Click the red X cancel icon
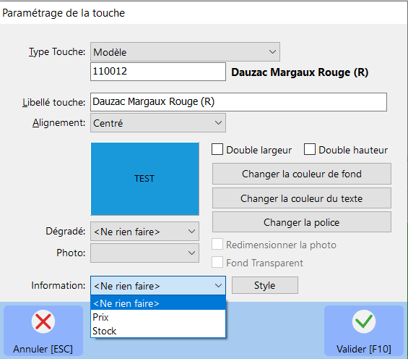Image resolution: width=408 pixels, height=359 pixels. pos(43,321)
